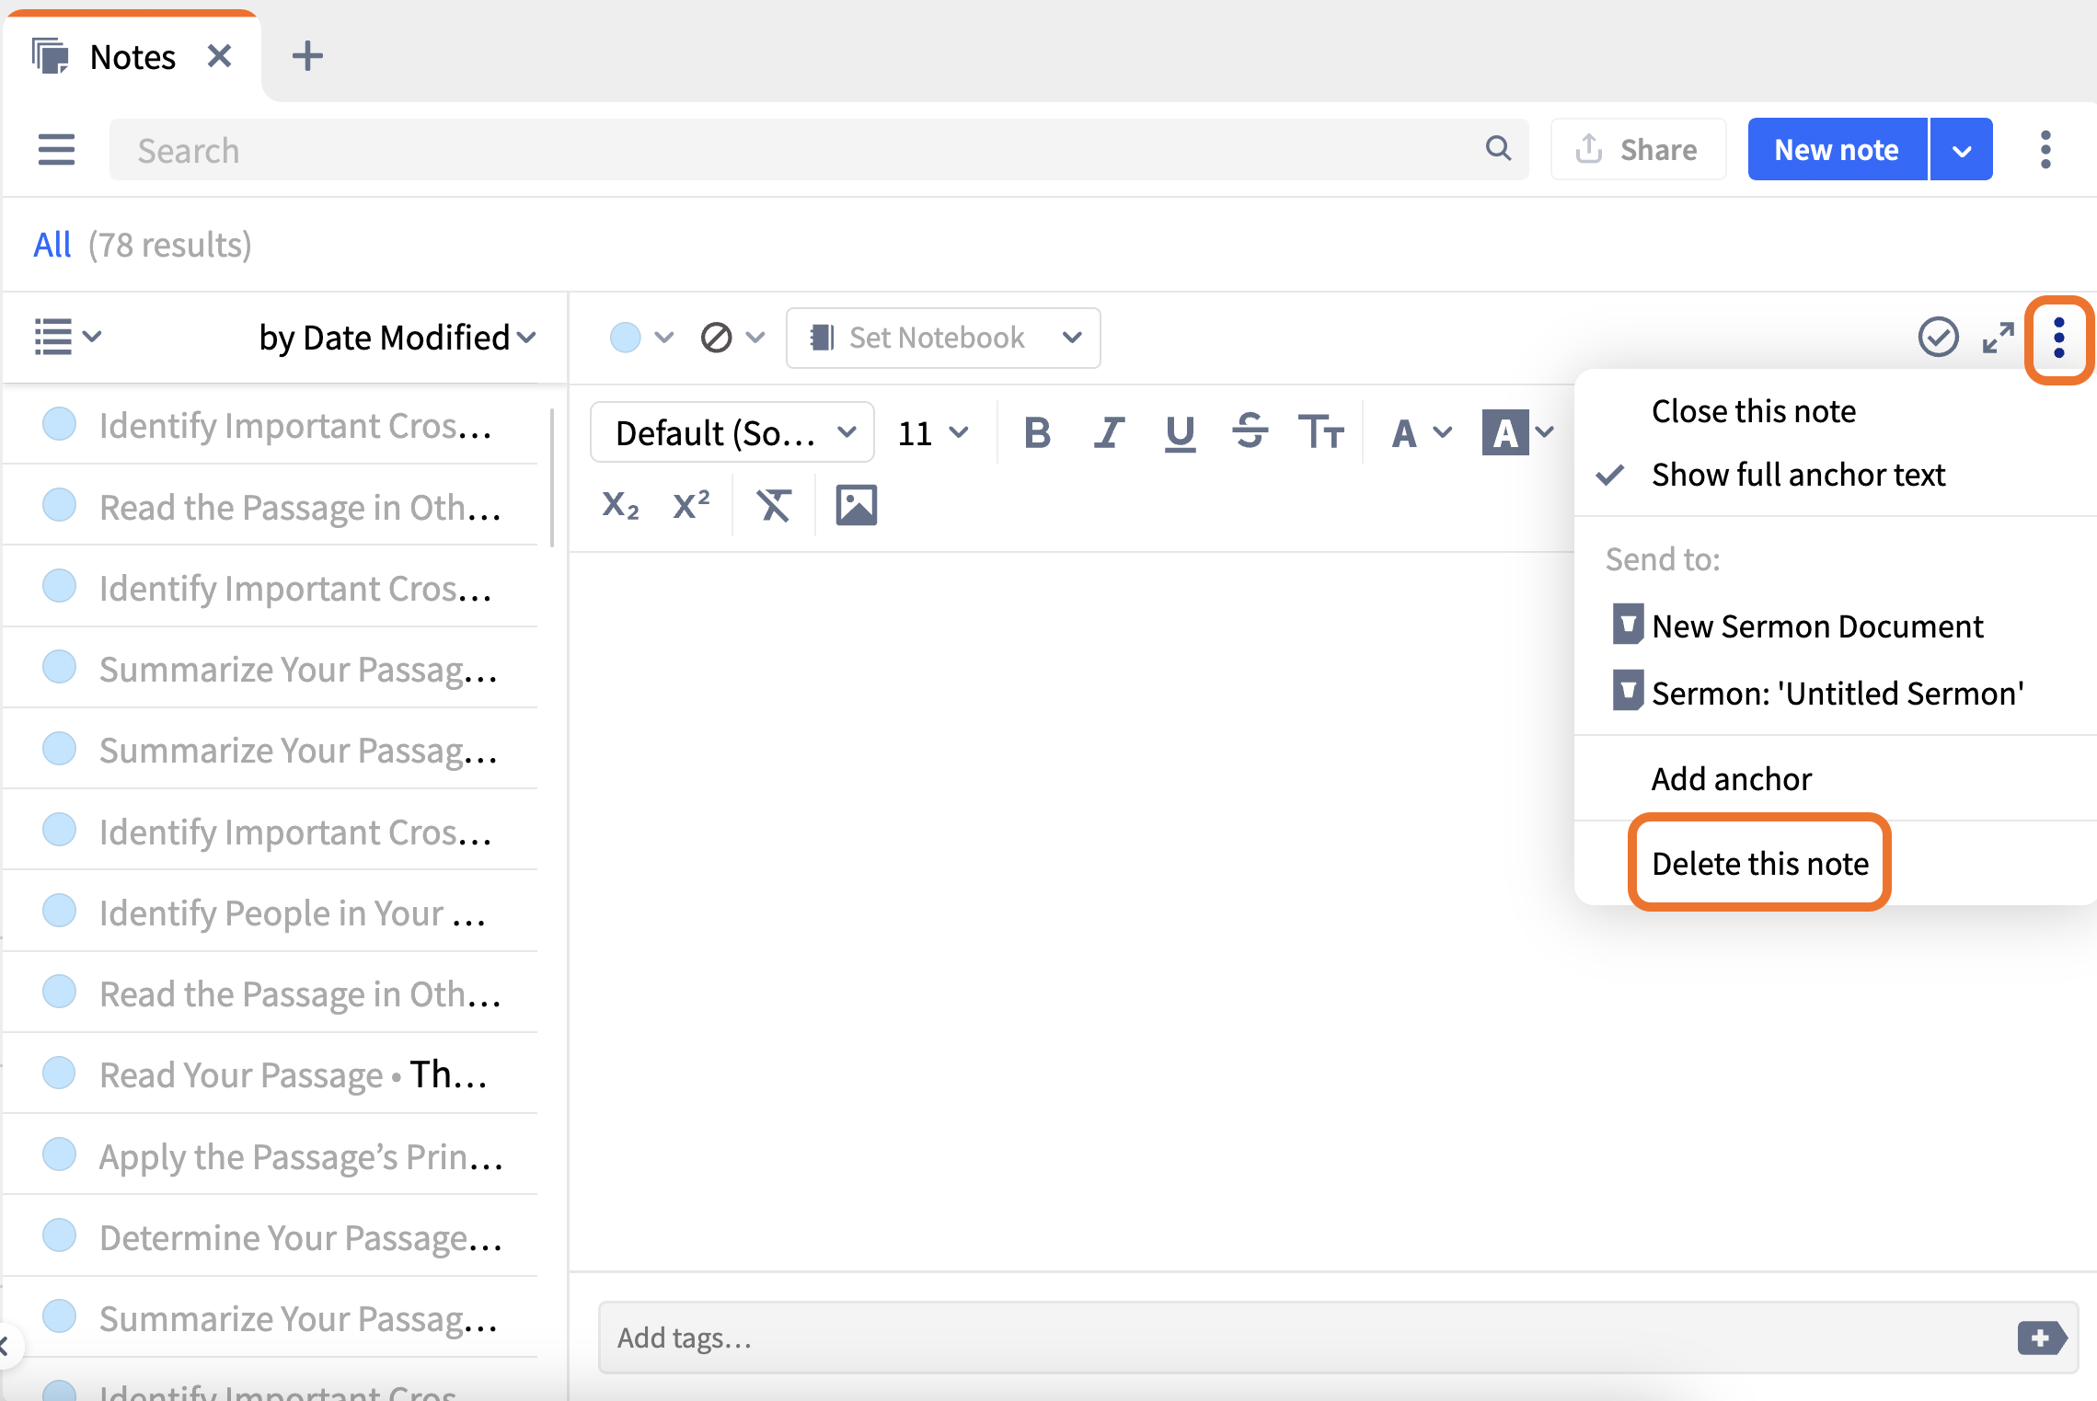Switch to the Notes tab

click(x=133, y=57)
